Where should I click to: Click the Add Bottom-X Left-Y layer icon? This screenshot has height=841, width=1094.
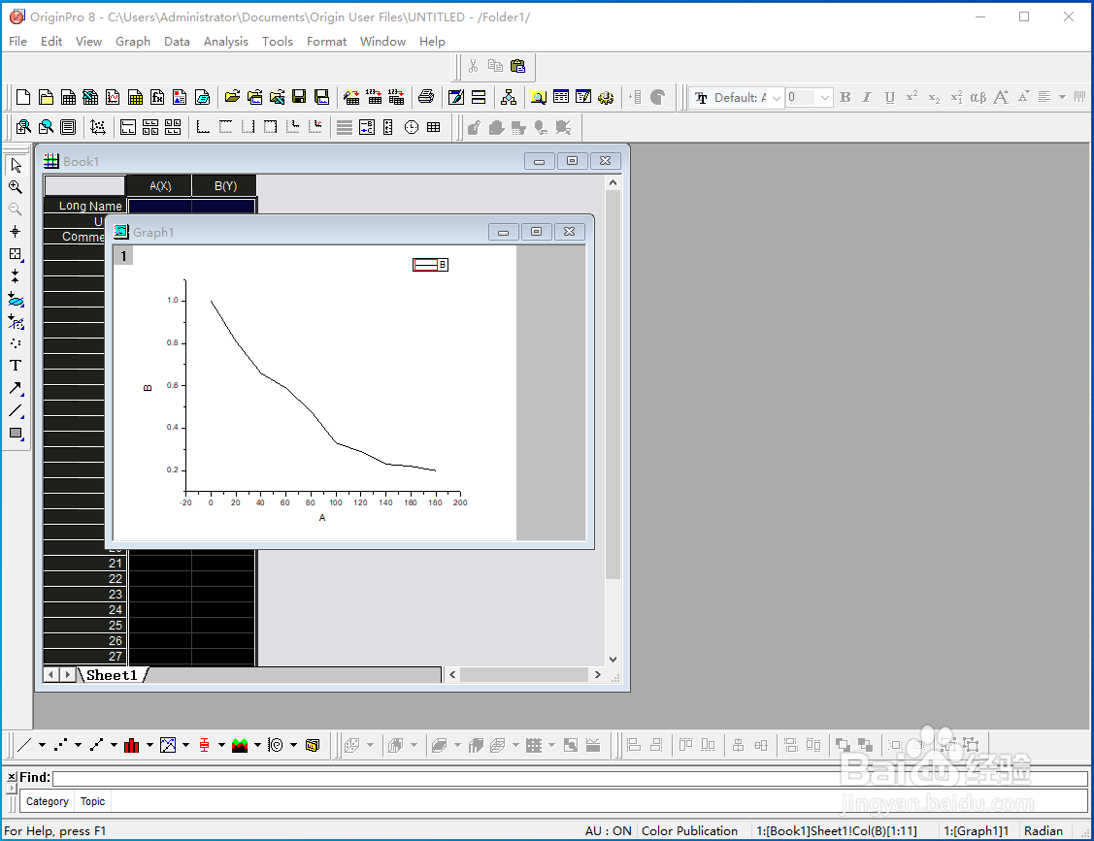203,127
